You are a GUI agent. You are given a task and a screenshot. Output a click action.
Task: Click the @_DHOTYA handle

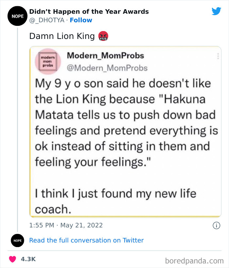[46, 20]
